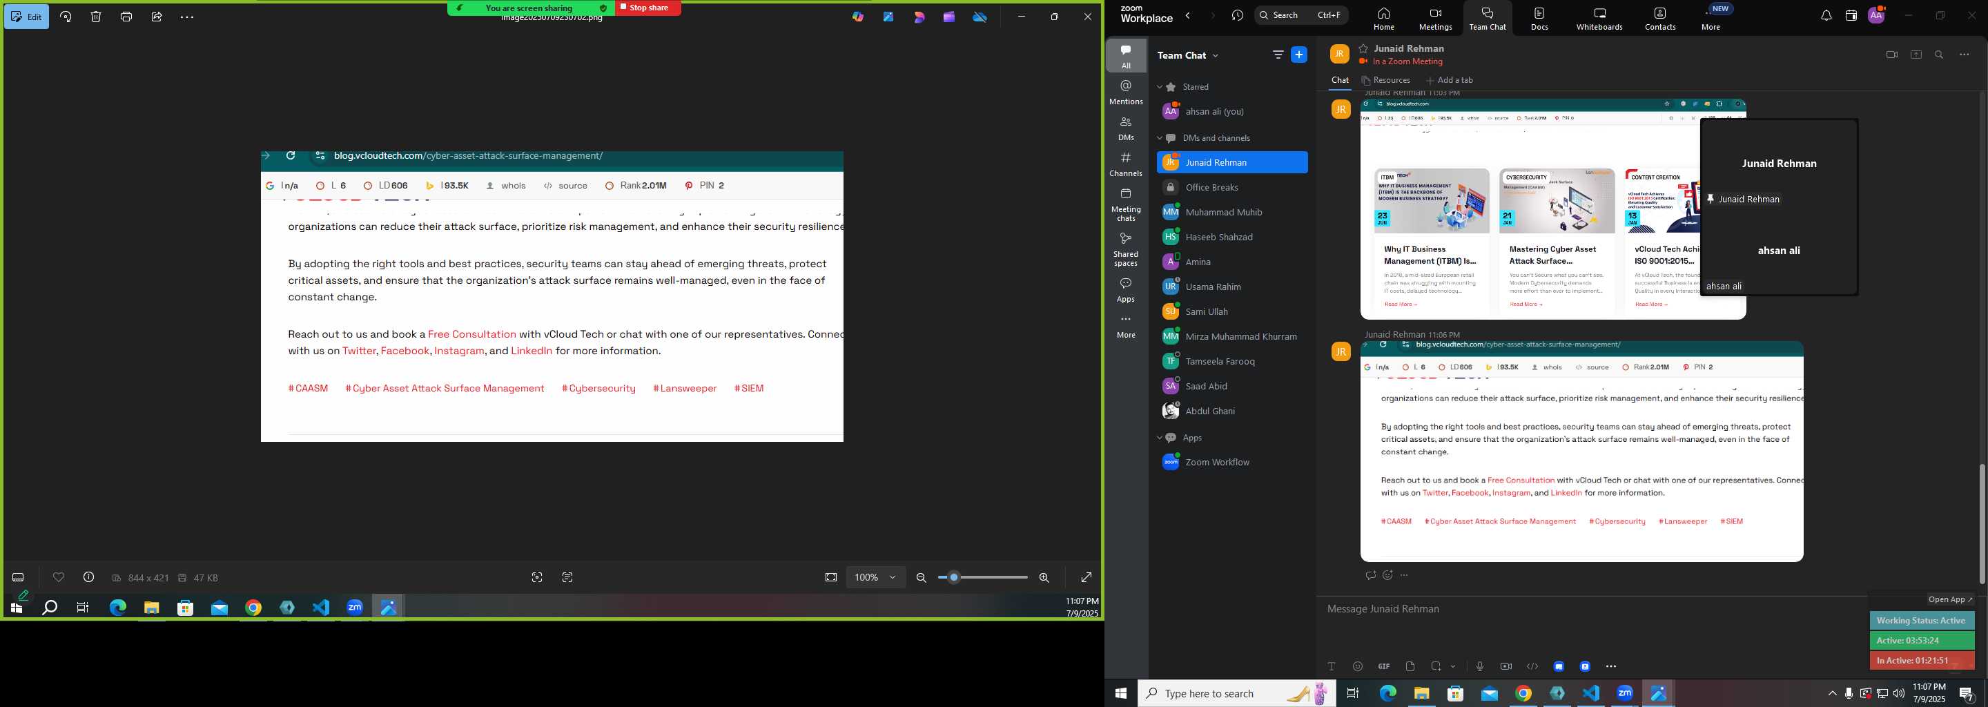The width and height of the screenshot is (1988, 707).
Task: Show image info in Photos
Action: coord(89,577)
